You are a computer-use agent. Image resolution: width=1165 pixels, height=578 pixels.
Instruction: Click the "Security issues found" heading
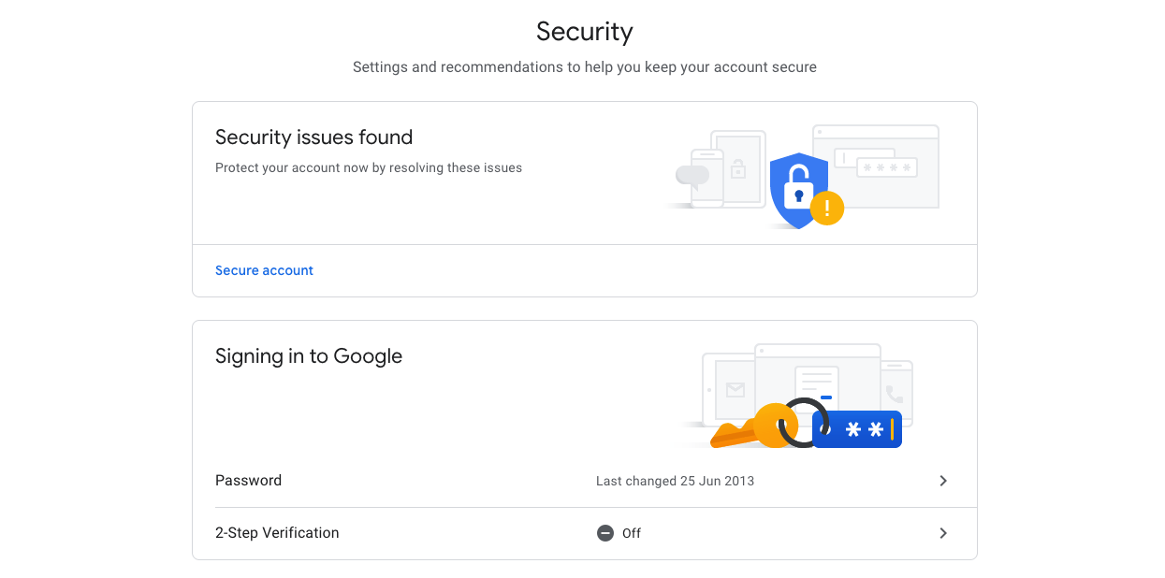tap(313, 137)
